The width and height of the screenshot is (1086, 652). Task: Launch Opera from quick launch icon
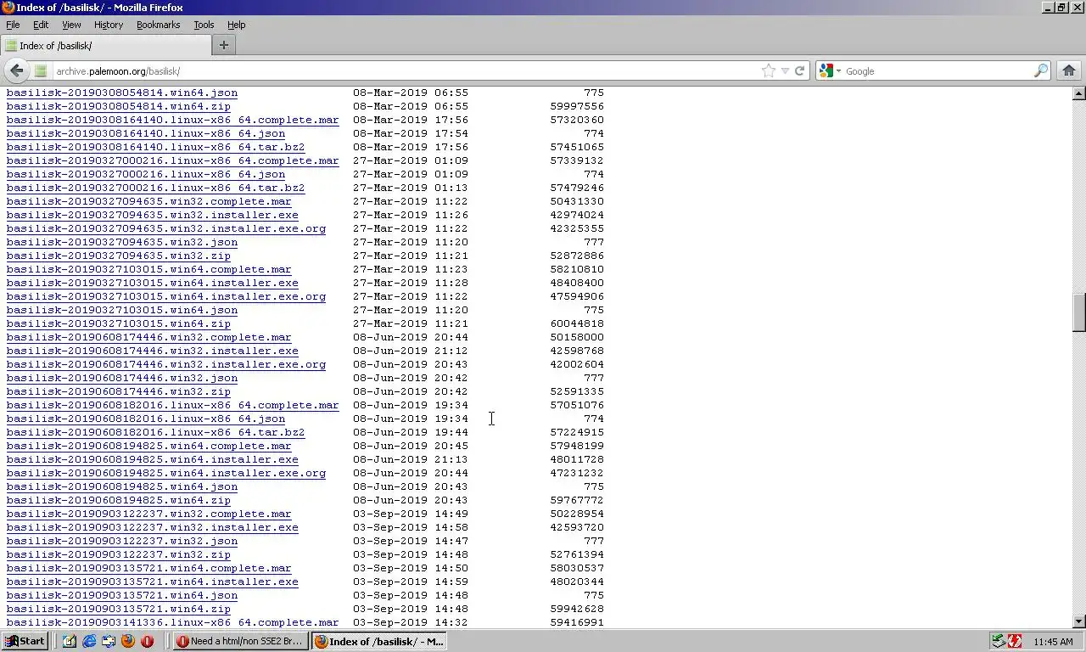click(x=148, y=641)
